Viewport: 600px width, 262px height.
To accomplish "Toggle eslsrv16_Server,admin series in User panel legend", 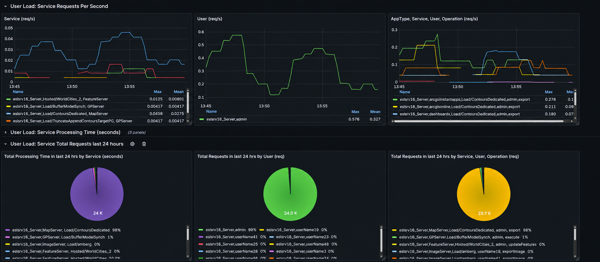I will 226,119.
